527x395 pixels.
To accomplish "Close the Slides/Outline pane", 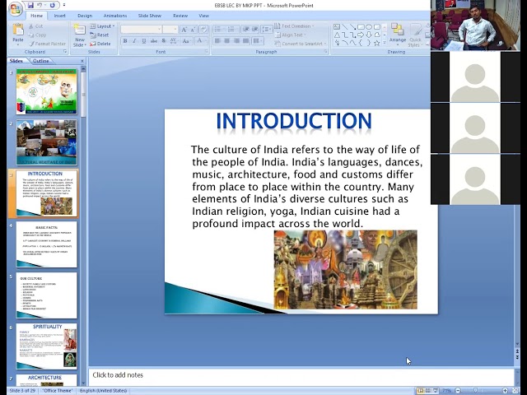I will pyautogui.click(x=82, y=61).
